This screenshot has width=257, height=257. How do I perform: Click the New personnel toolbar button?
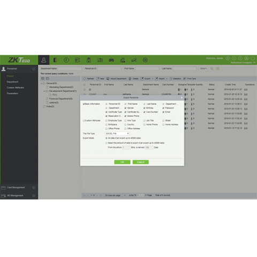click(100, 79)
